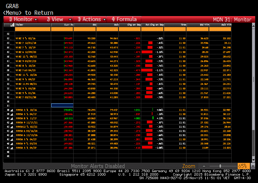Select ticker VENZ 12 ¾ 08/22
Screen dimensions: 258x183
click(x=26, y=56)
